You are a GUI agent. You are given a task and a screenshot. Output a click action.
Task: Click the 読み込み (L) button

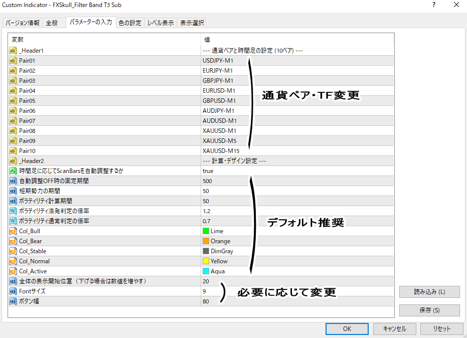click(429, 292)
